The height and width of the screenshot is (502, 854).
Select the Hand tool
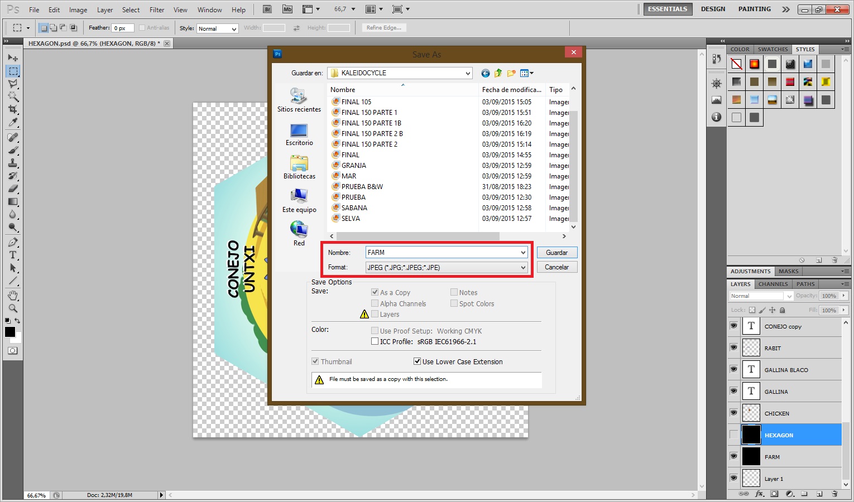coord(13,296)
